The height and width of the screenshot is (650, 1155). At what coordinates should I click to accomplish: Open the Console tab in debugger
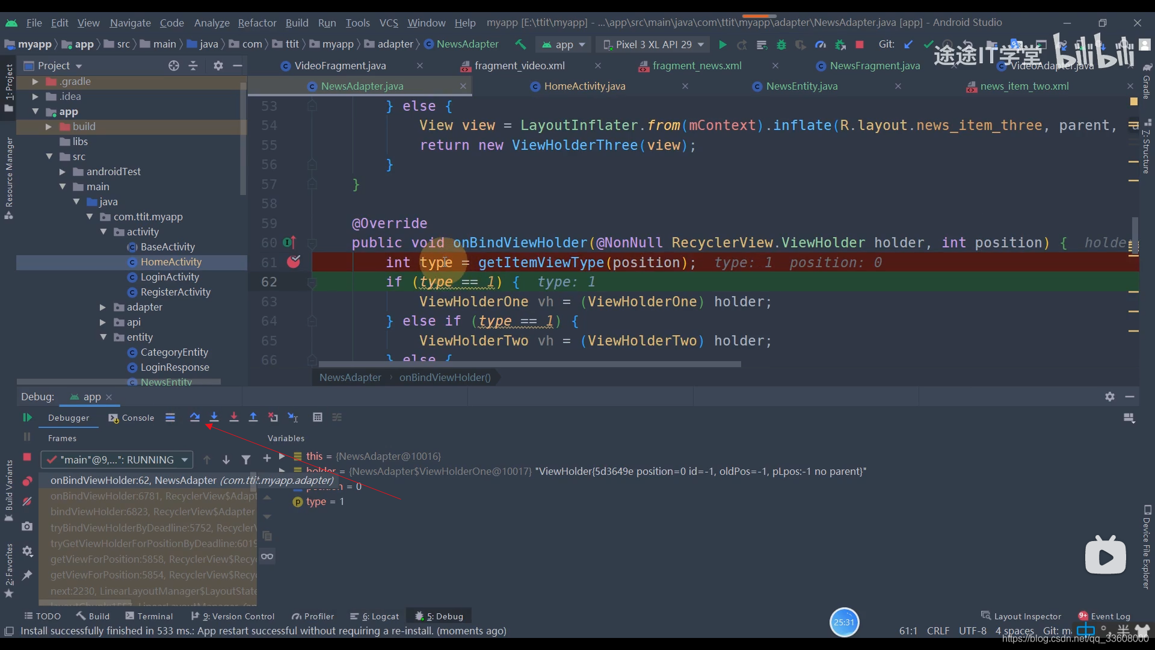coord(131,418)
